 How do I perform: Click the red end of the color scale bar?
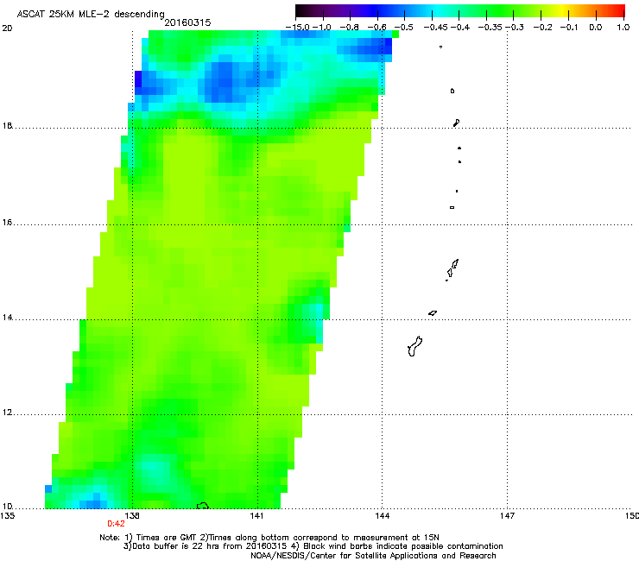coord(617,10)
